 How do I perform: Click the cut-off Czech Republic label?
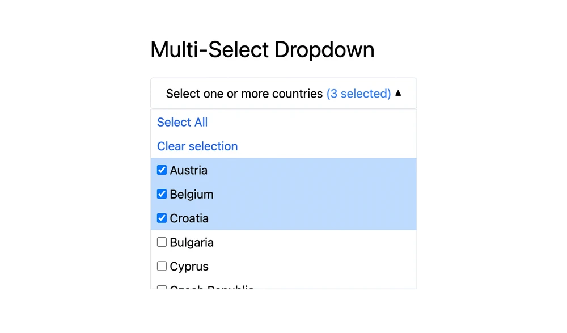click(211, 287)
